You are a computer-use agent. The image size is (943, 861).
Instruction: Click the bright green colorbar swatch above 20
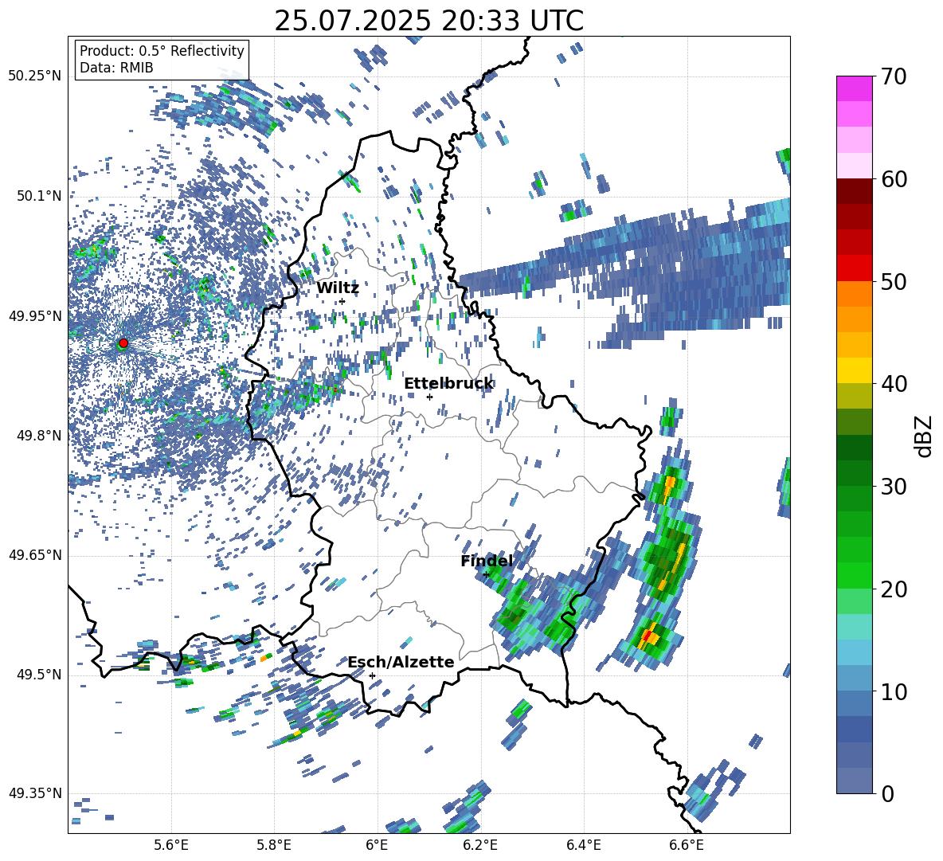point(854,575)
